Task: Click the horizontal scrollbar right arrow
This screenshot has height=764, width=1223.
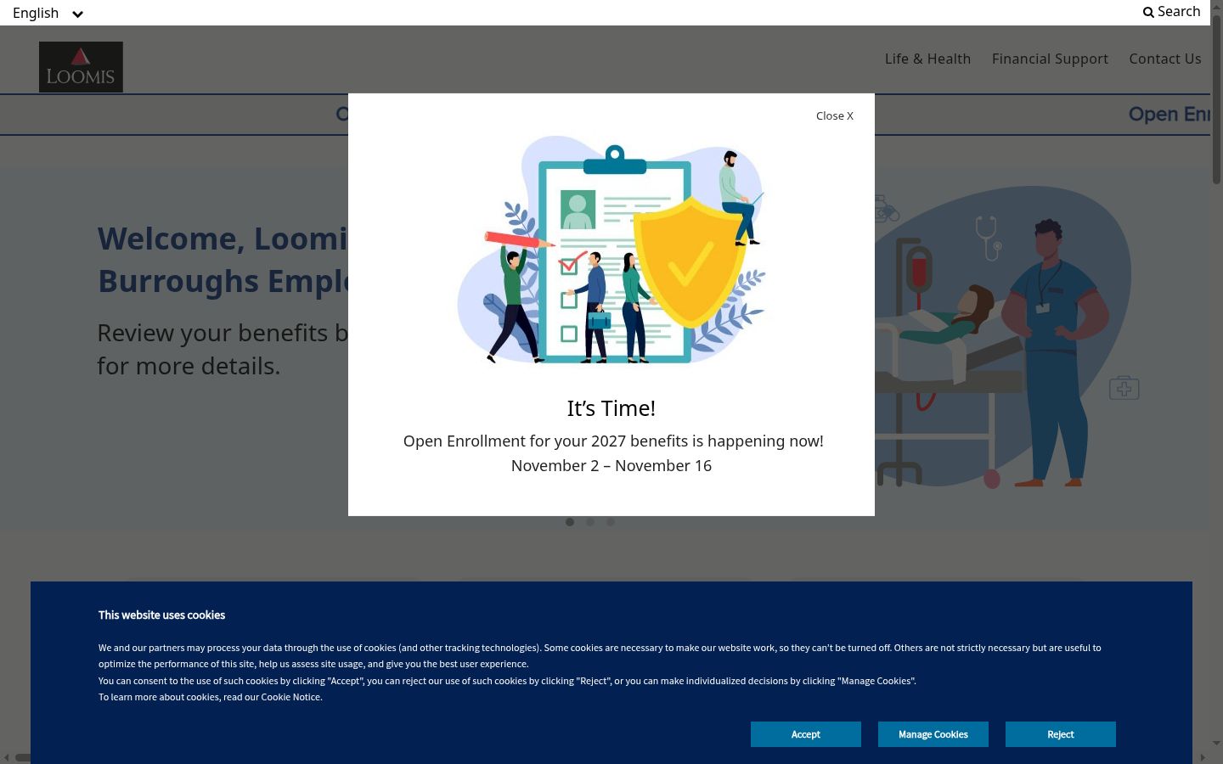Action: (x=1203, y=757)
